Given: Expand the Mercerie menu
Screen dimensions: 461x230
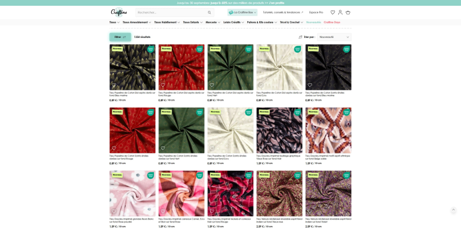Looking at the screenshot, I should click(x=213, y=22).
